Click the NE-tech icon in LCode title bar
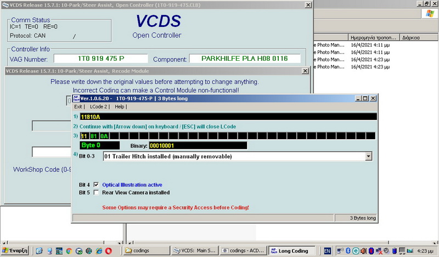Screen dimensions: 439x257 tap(76, 99)
